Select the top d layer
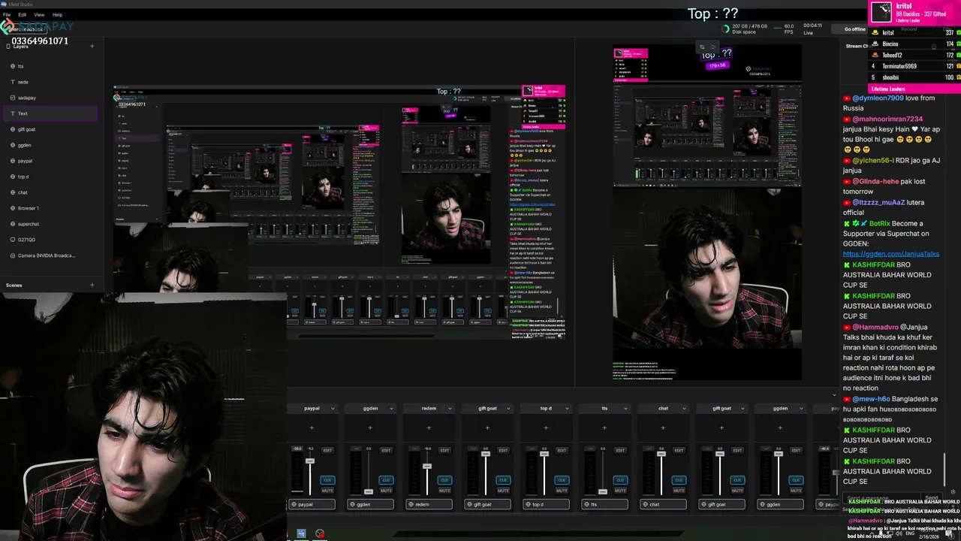Viewport: 961px width, 541px height. (x=50, y=177)
